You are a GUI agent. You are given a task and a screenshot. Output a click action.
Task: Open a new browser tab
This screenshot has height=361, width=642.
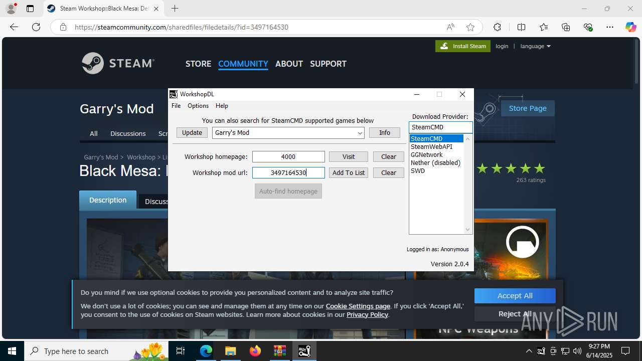tap(175, 9)
